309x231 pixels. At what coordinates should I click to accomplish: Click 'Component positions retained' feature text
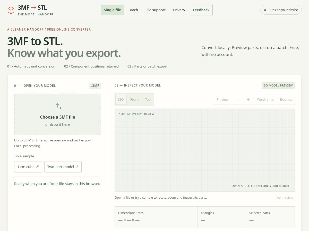click(95, 66)
